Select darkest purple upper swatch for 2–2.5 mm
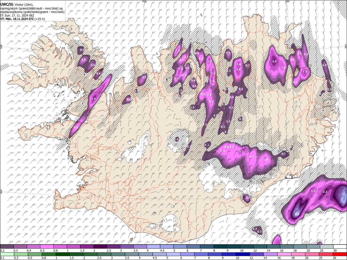 [x=100, y=246]
